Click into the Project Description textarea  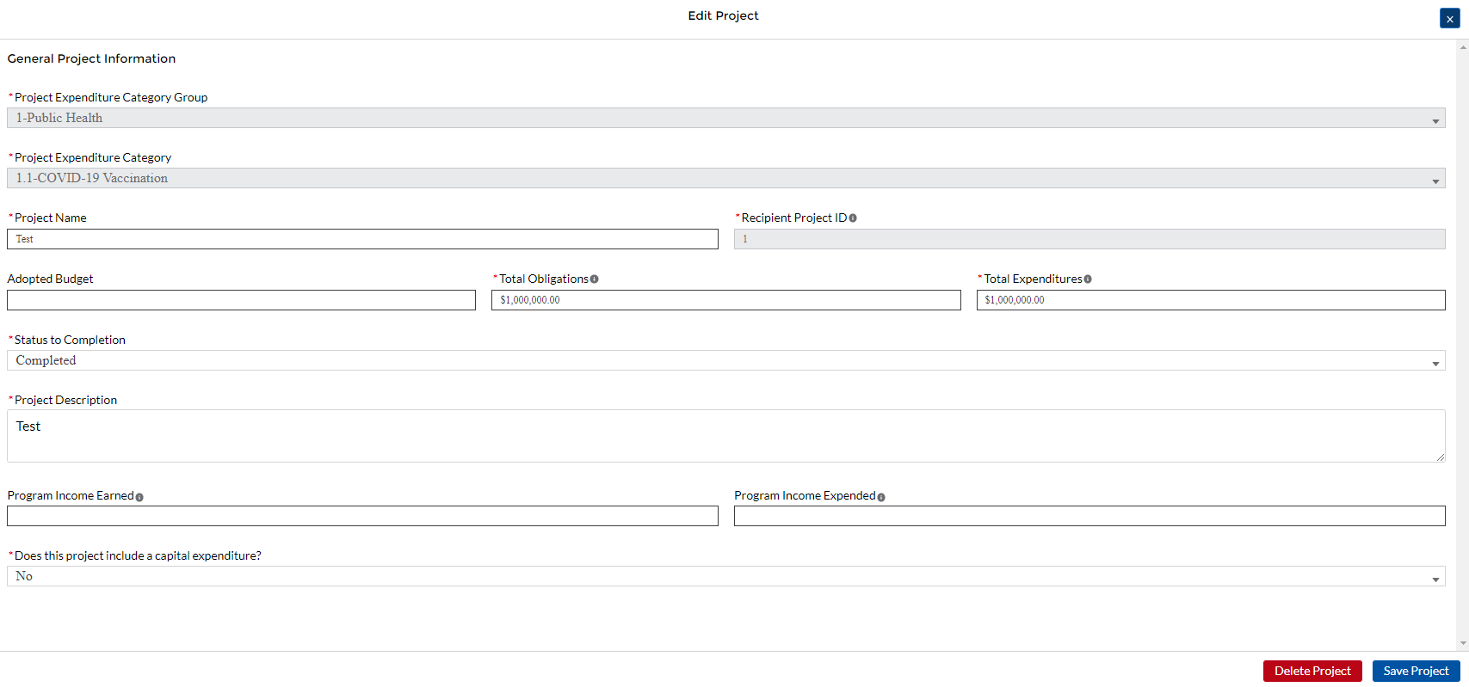tap(725, 436)
